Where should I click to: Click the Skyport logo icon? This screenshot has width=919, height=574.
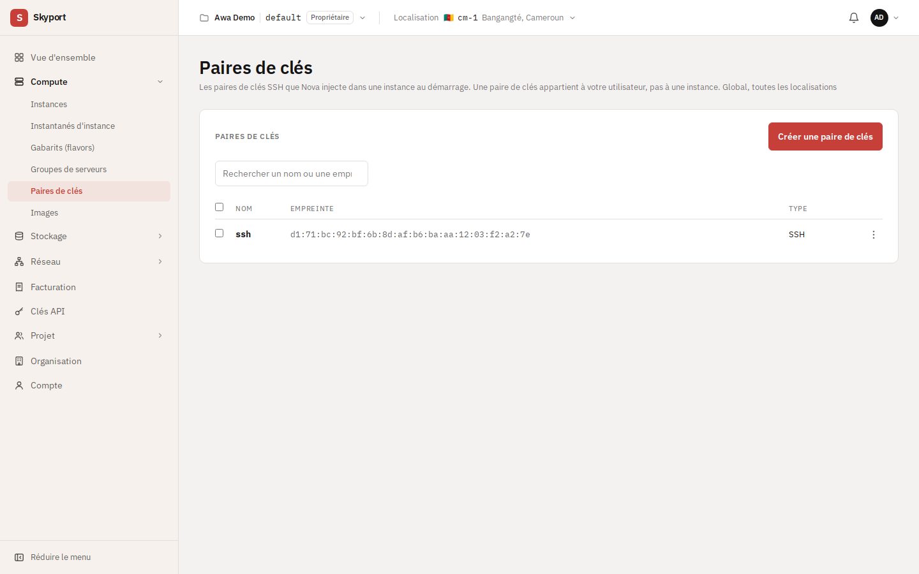(19, 18)
